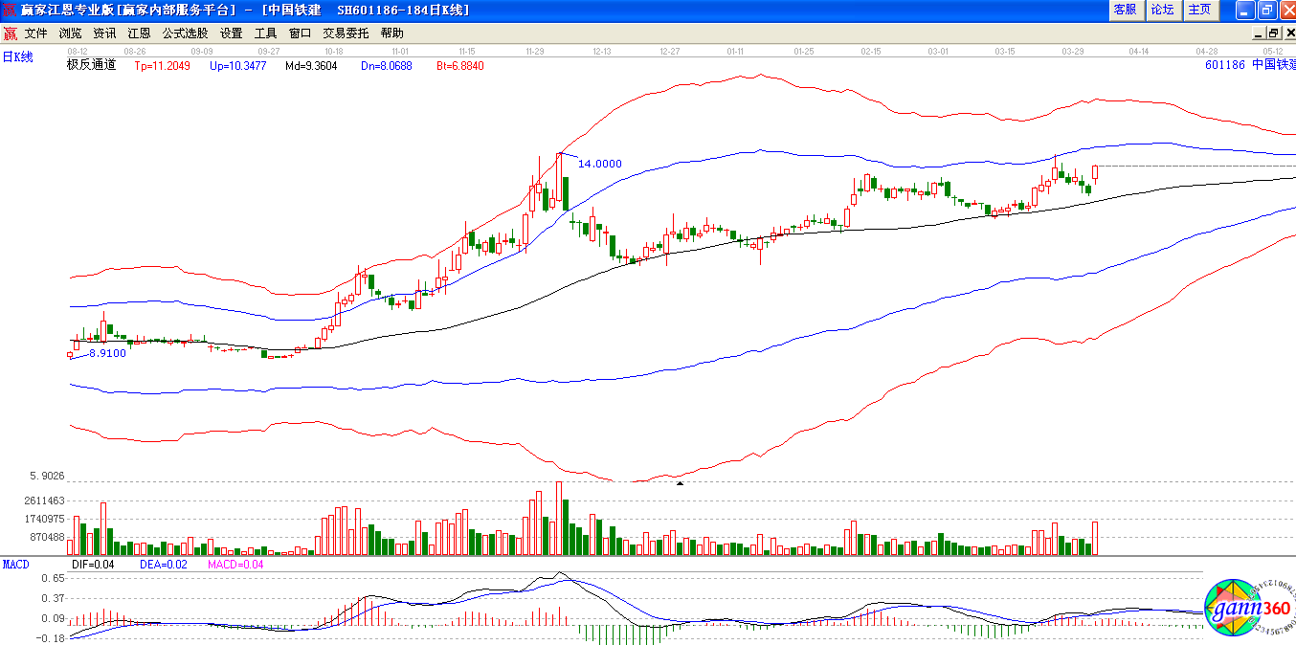
Task: Click the 极反通道 indicator label
Action: 91,65
